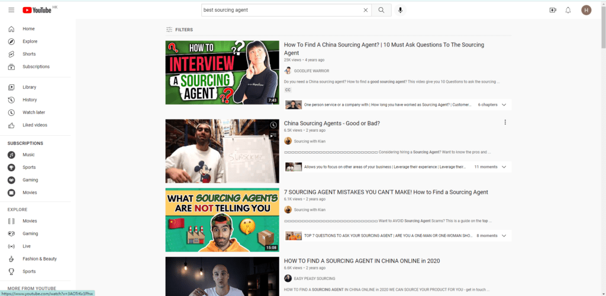
Task: Open Subscriptions in the sidebar
Action: 36,67
